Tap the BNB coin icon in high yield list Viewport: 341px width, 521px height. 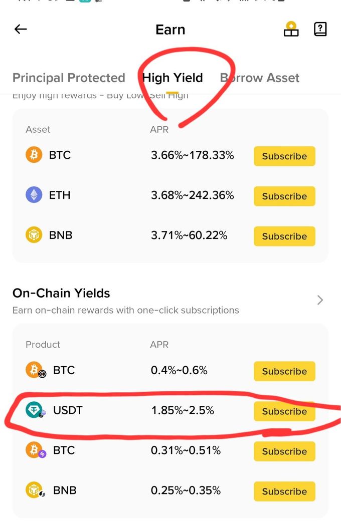[x=34, y=235]
